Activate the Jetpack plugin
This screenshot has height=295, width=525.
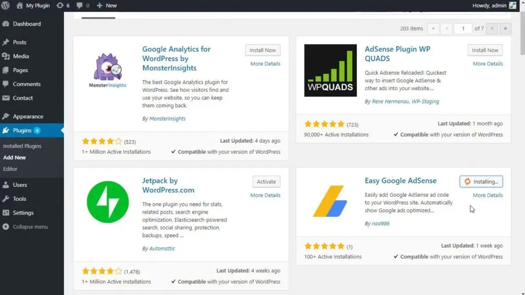tap(266, 181)
